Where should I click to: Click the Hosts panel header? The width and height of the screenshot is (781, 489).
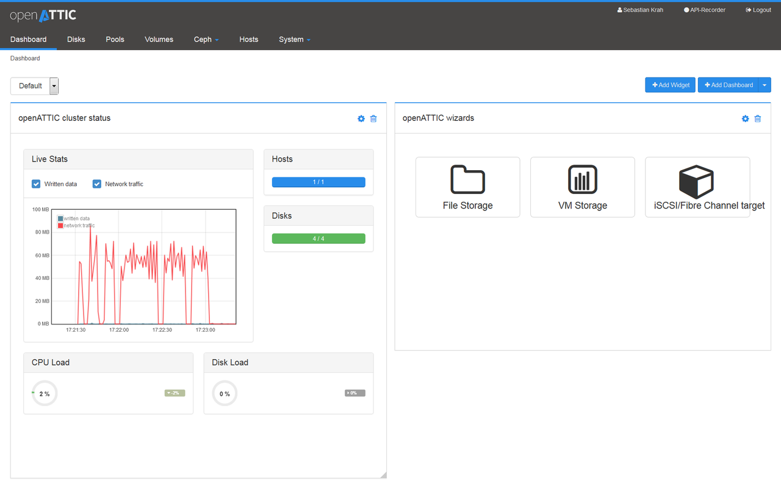(x=319, y=159)
